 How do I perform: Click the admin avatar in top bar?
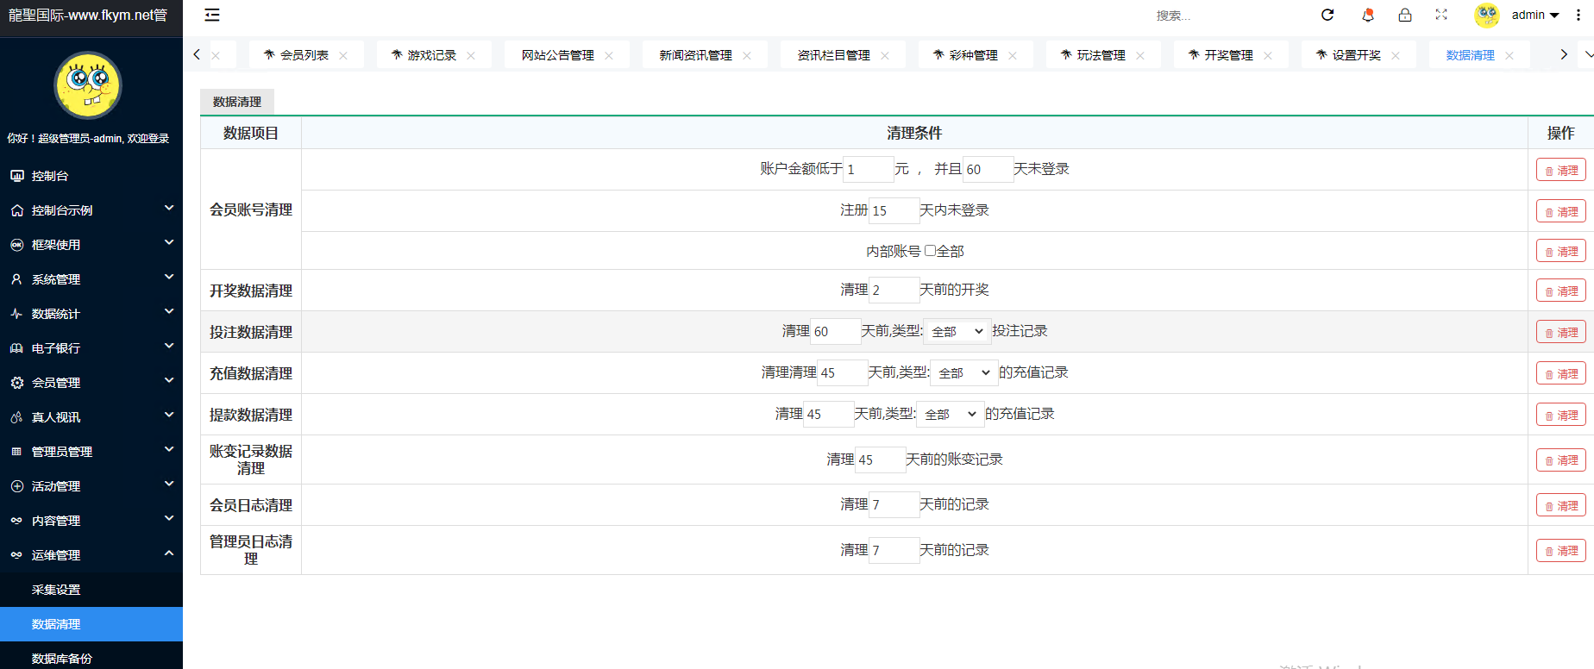click(1487, 15)
